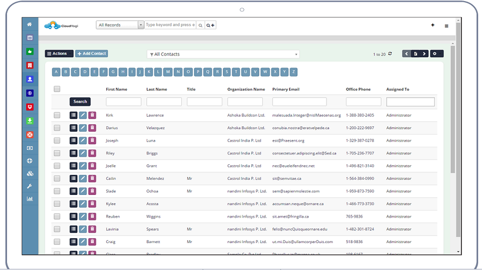Open the CloudYogi logo
The height and width of the screenshot is (270, 482).
click(x=61, y=25)
